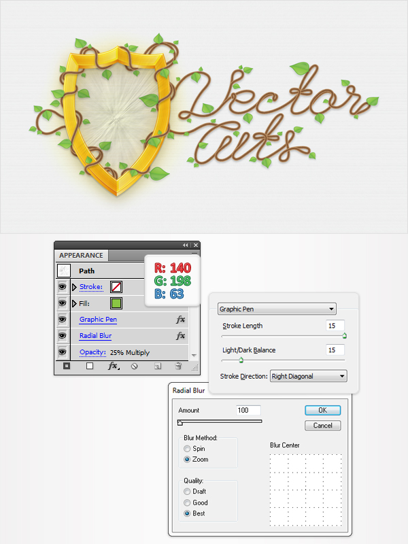Image resolution: width=408 pixels, height=544 pixels.
Task: Click Add New Fill icon in Appearance panel
Action: 90,366
